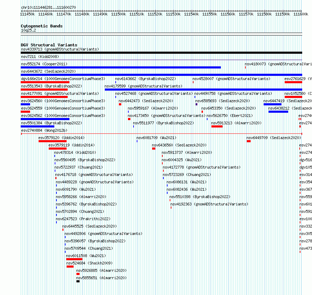Image resolution: width=312 pixels, height=295 pixels.
Task: Select nsv6091790 (Wu2021) label
Action: point(76,189)
